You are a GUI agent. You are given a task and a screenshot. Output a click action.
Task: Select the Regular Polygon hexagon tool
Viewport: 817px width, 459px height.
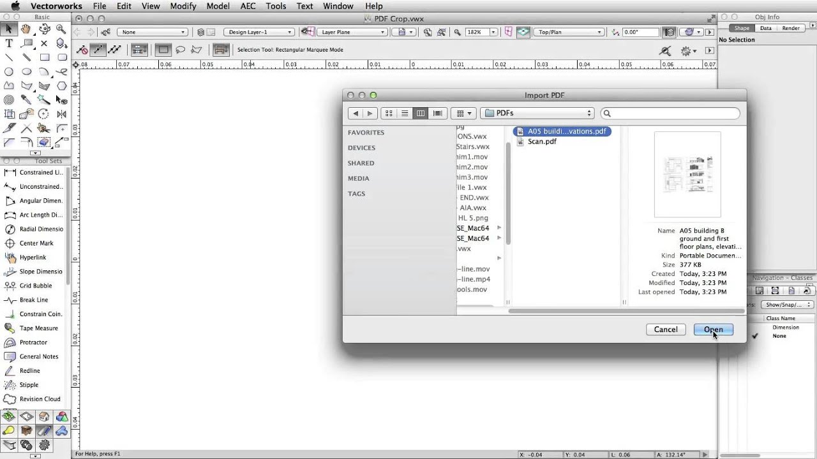[x=61, y=85]
